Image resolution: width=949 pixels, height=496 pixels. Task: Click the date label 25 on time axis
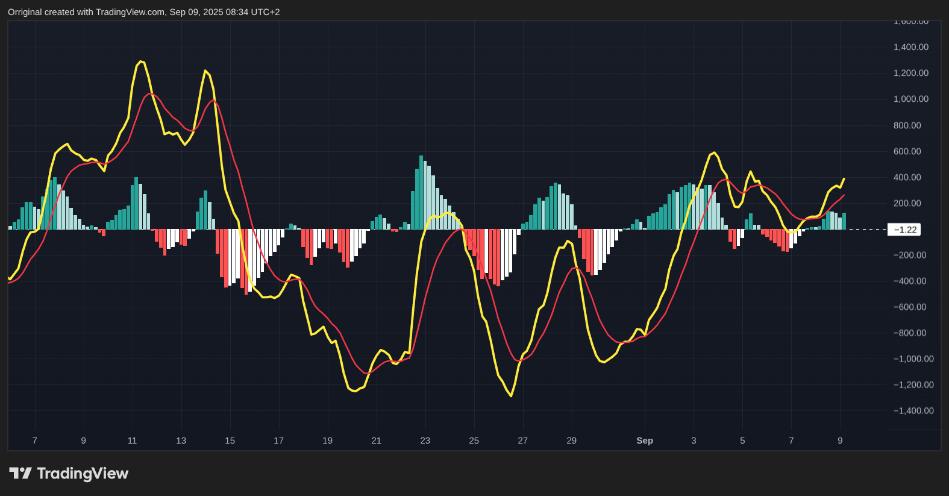(x=474, y=441)
